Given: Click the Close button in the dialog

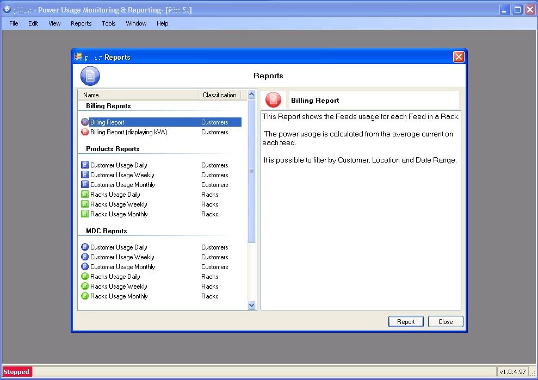Looking at the screenshot, I should 446,321.
